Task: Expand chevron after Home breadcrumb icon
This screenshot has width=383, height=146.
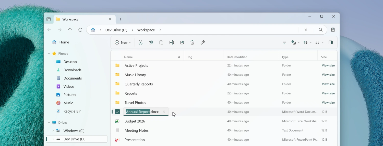Action: coord(100,30)
